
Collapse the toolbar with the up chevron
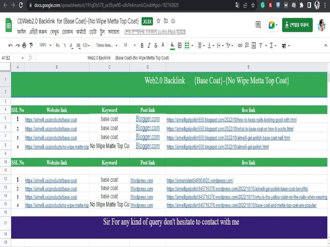coord(326,45)
